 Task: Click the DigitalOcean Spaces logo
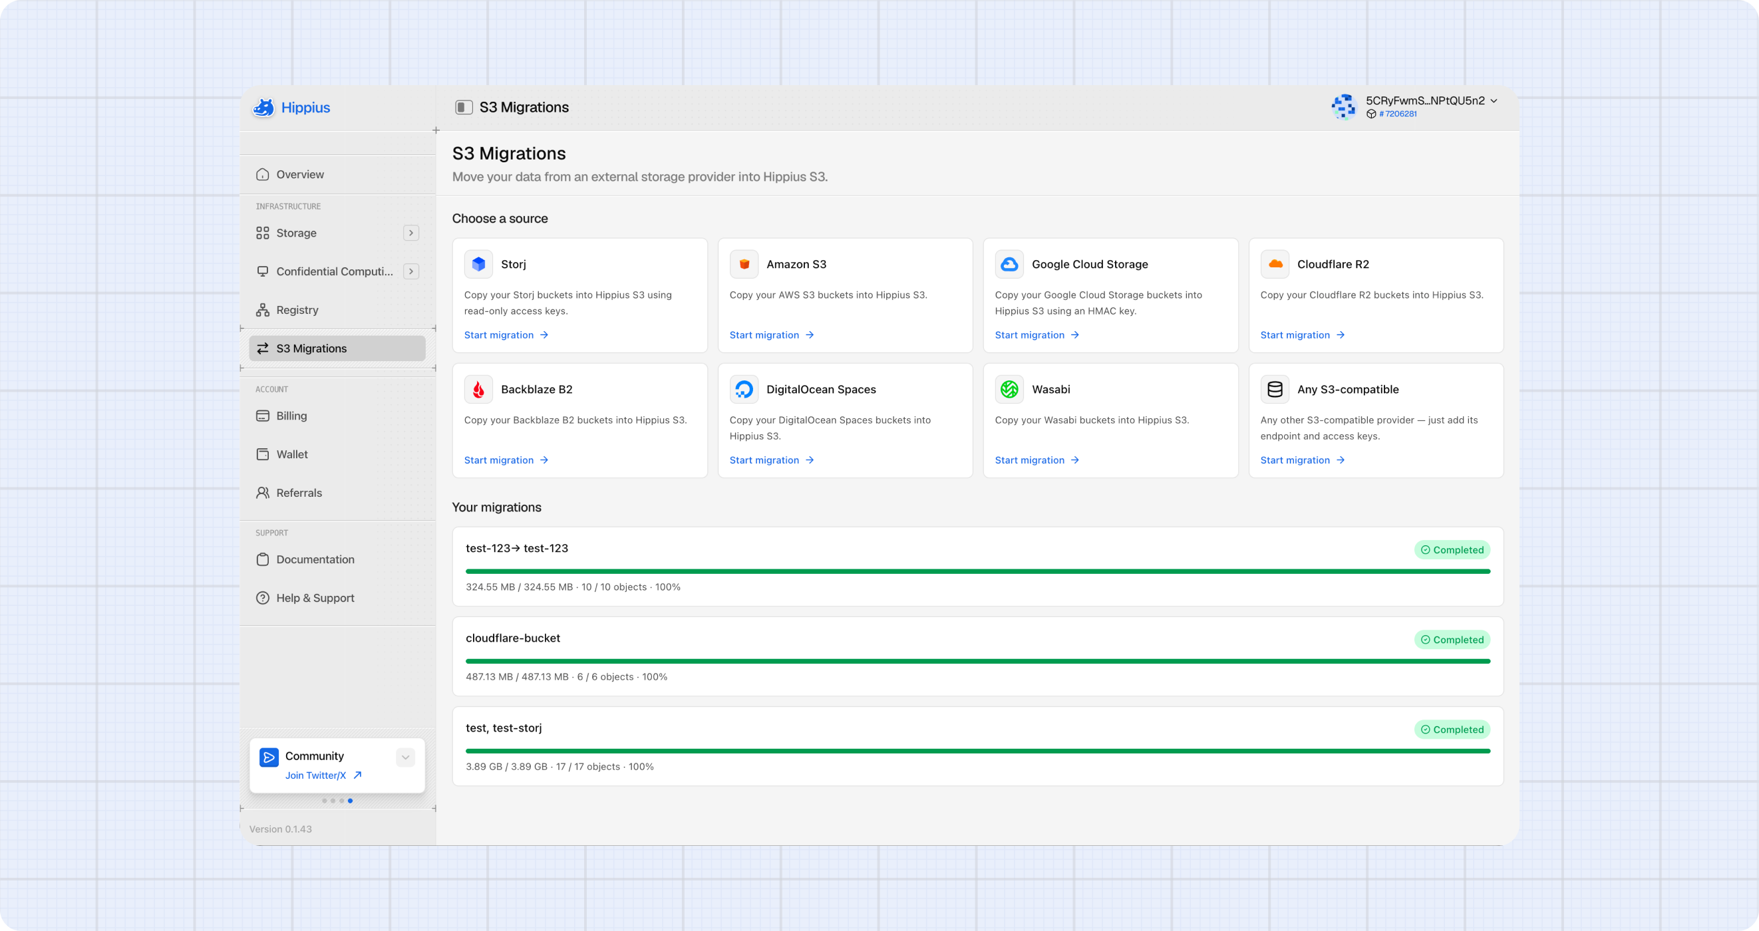744,389
